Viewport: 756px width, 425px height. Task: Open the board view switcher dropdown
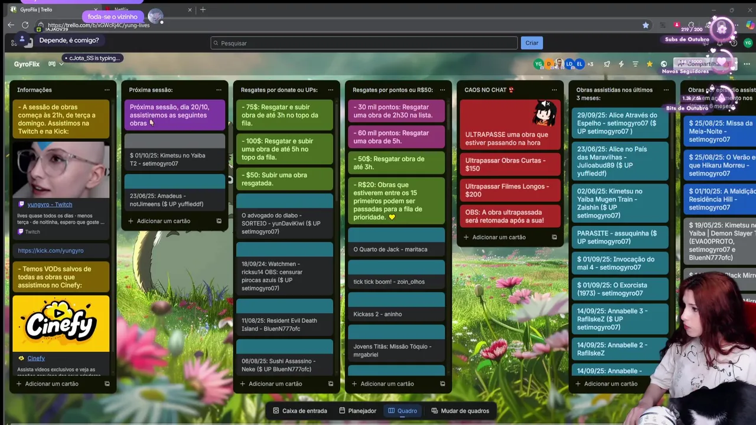pos(56,64)
